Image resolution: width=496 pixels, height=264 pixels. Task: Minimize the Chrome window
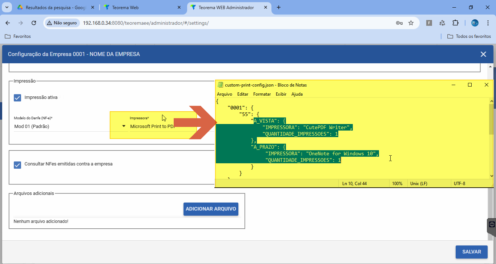[455, 7]
